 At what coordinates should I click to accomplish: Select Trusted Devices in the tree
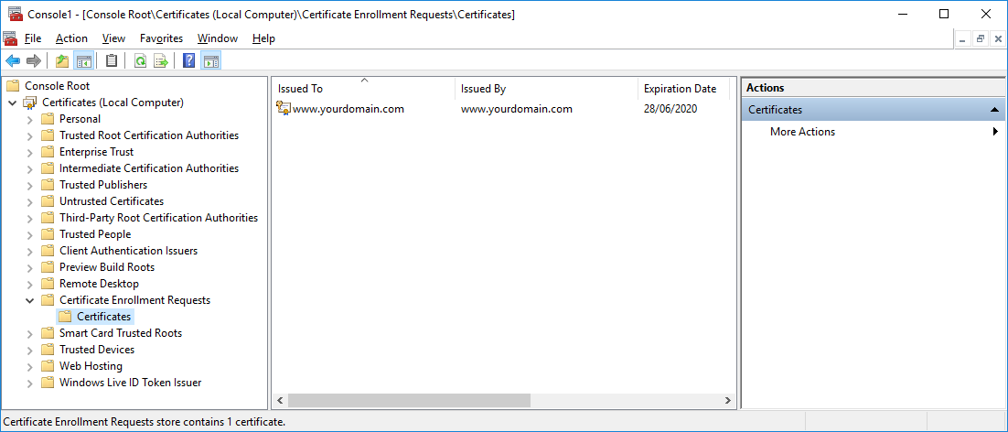point(97,350)
